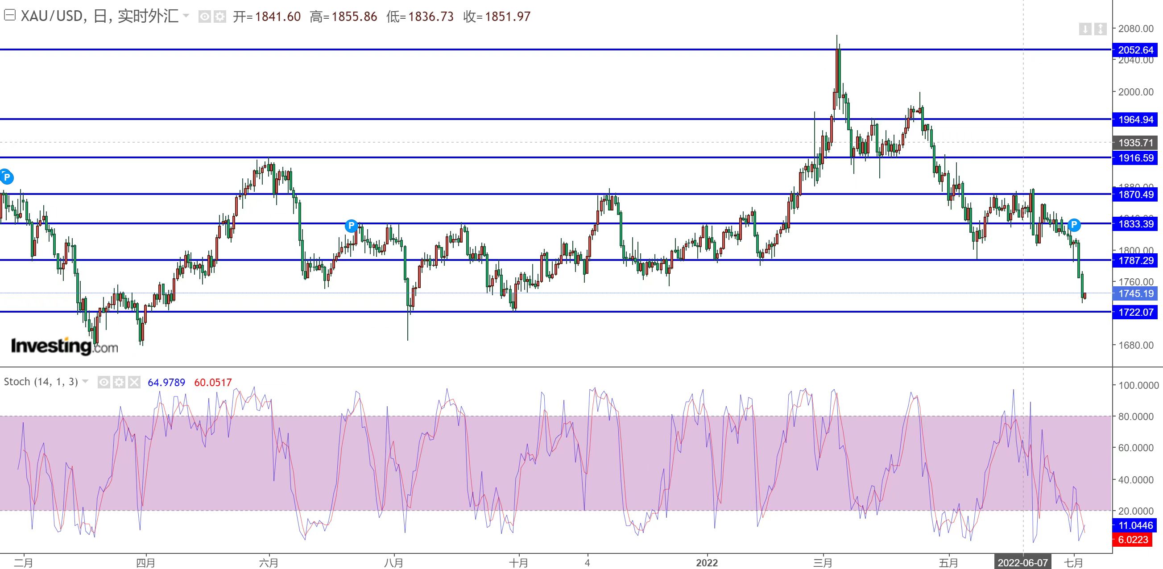This screenshot has width=1163, height=569.
Task: Expand the XAU/USD title dropdown arrow
Action: click(186, 16)
